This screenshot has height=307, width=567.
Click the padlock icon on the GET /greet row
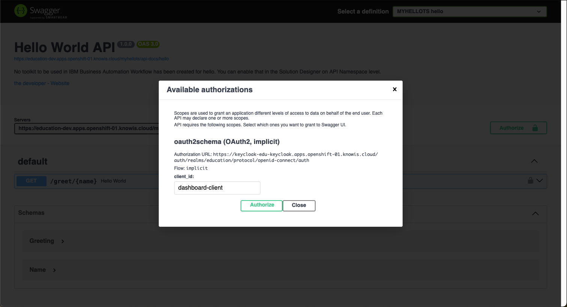coord(530,181)
